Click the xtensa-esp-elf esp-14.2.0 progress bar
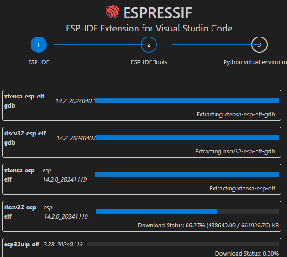The image size is (287, 257). [187, 175]
